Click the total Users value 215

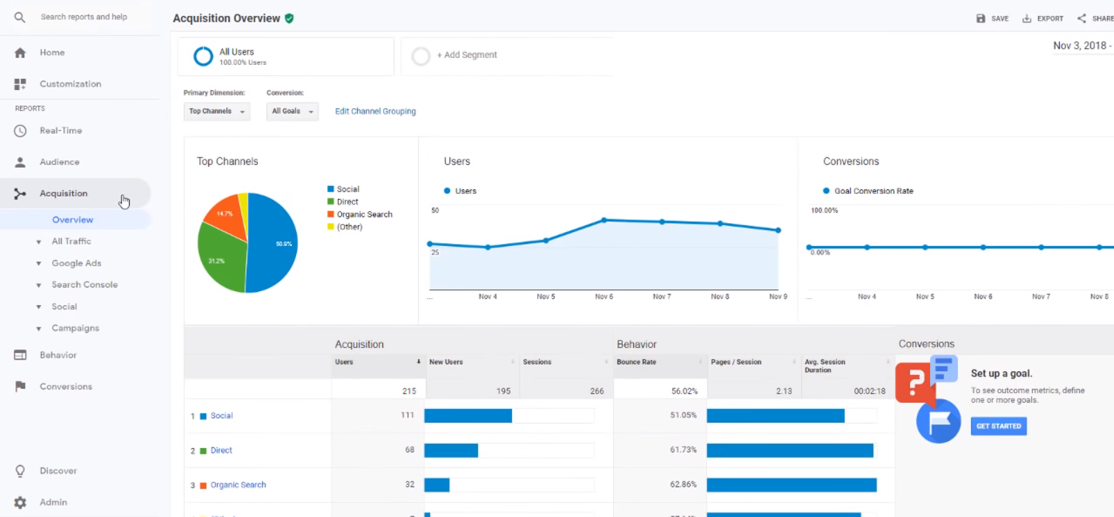click(409, 391)
